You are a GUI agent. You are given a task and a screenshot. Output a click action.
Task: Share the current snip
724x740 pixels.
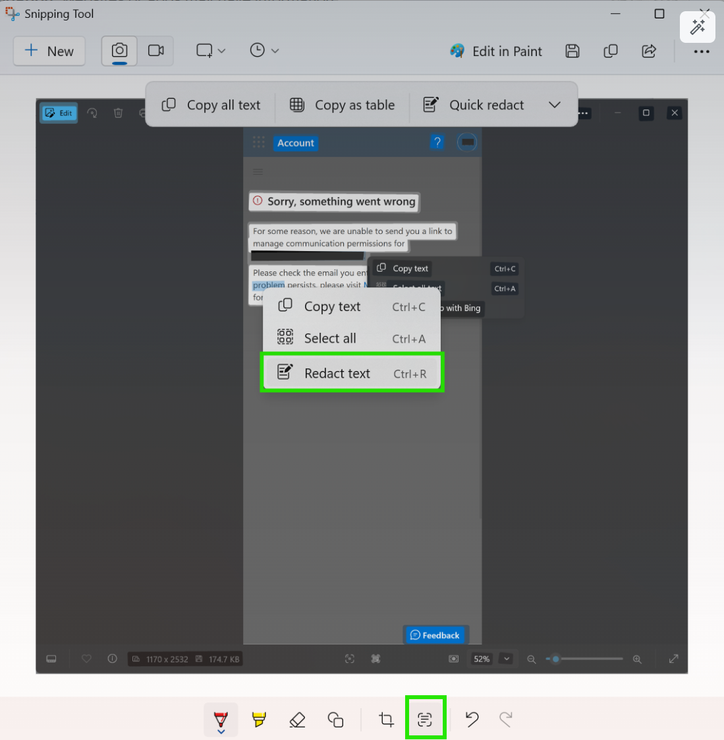tap(649, 51)
